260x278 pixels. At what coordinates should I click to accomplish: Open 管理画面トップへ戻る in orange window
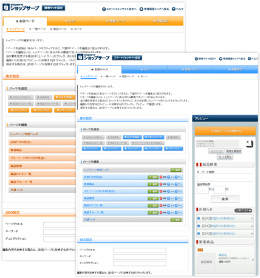[x=154, y=9]
